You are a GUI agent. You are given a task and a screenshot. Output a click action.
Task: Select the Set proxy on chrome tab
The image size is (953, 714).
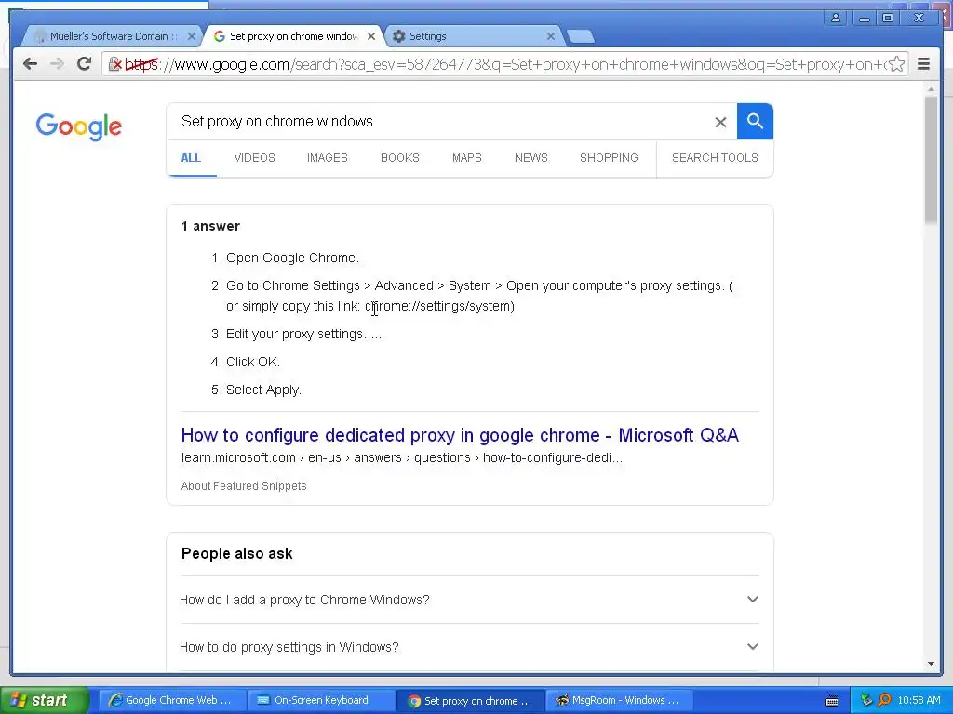293,36
